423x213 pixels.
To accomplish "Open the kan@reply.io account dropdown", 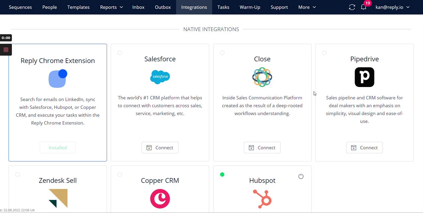I will point(393,7).
